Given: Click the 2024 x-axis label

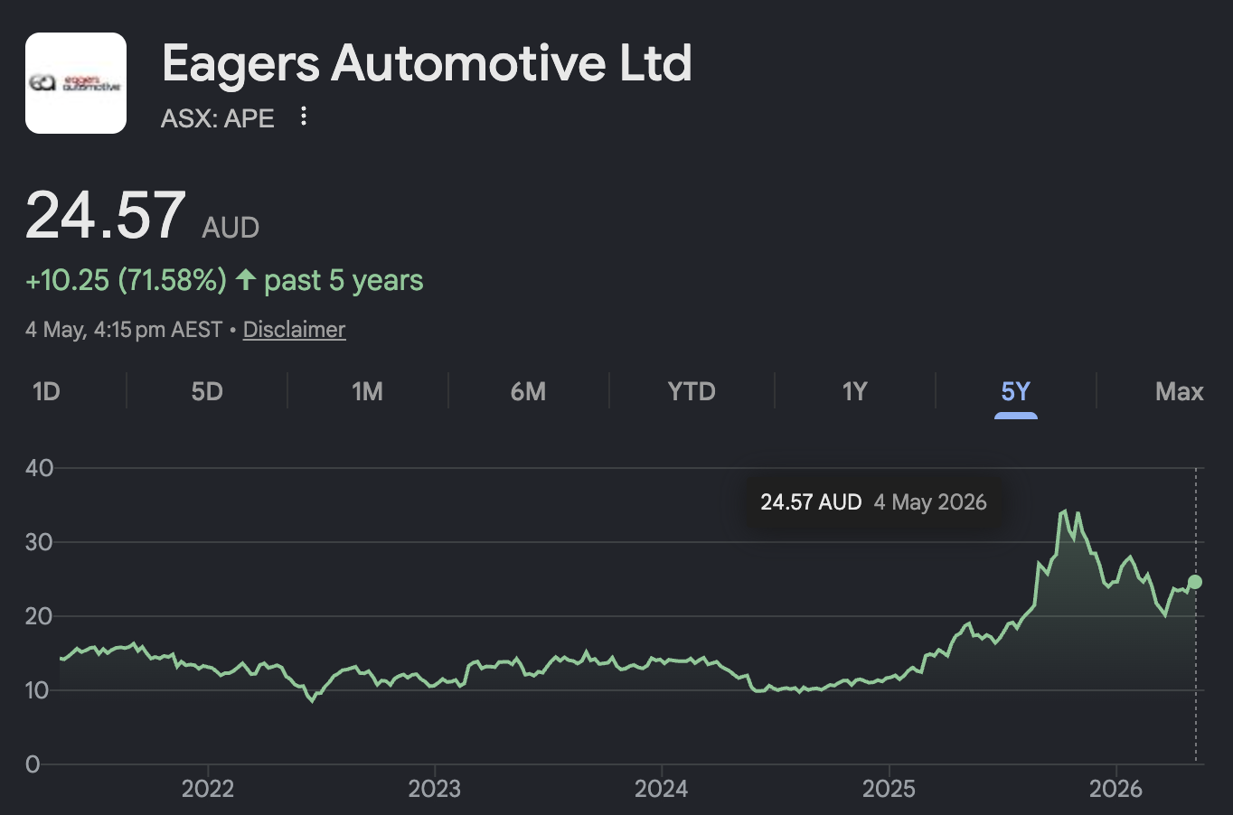Looking at the screenshot, I should coord(661,789).
